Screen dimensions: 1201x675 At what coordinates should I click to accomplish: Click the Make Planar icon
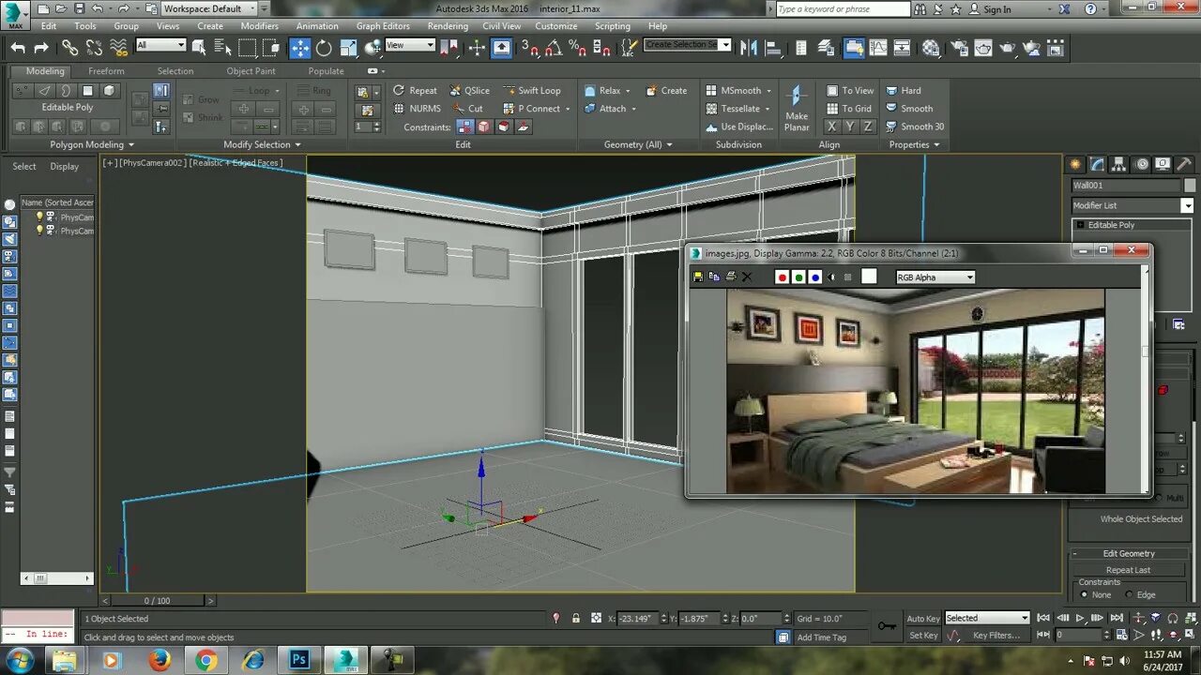(797, 108)
